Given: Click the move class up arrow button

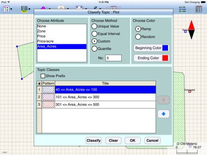Looking at the screenshot, I should 163,100.
